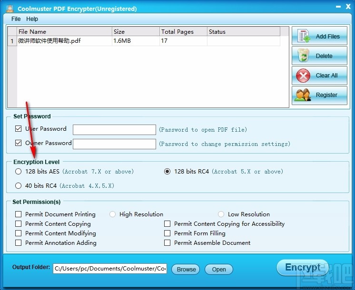Open the File menu
The height and width of the screenshot is (290, 355).
click(16, 19)
